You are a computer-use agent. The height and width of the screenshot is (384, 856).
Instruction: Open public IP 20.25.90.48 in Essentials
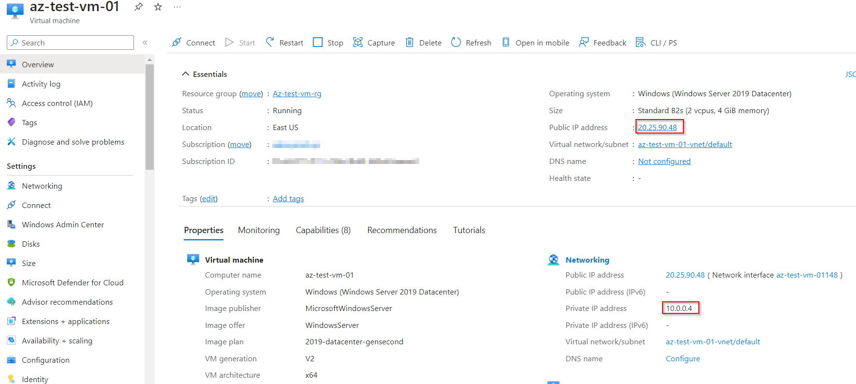pos(657,128)
